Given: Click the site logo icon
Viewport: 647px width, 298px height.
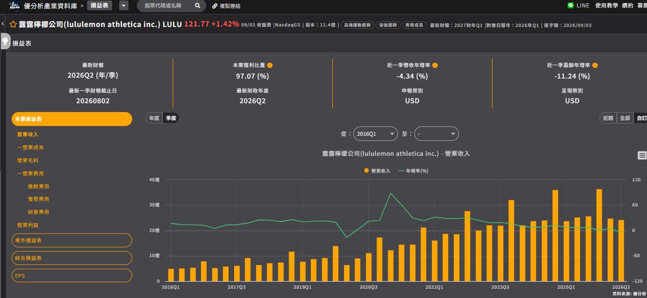Looking at the screenshot, I should (15, 6).
